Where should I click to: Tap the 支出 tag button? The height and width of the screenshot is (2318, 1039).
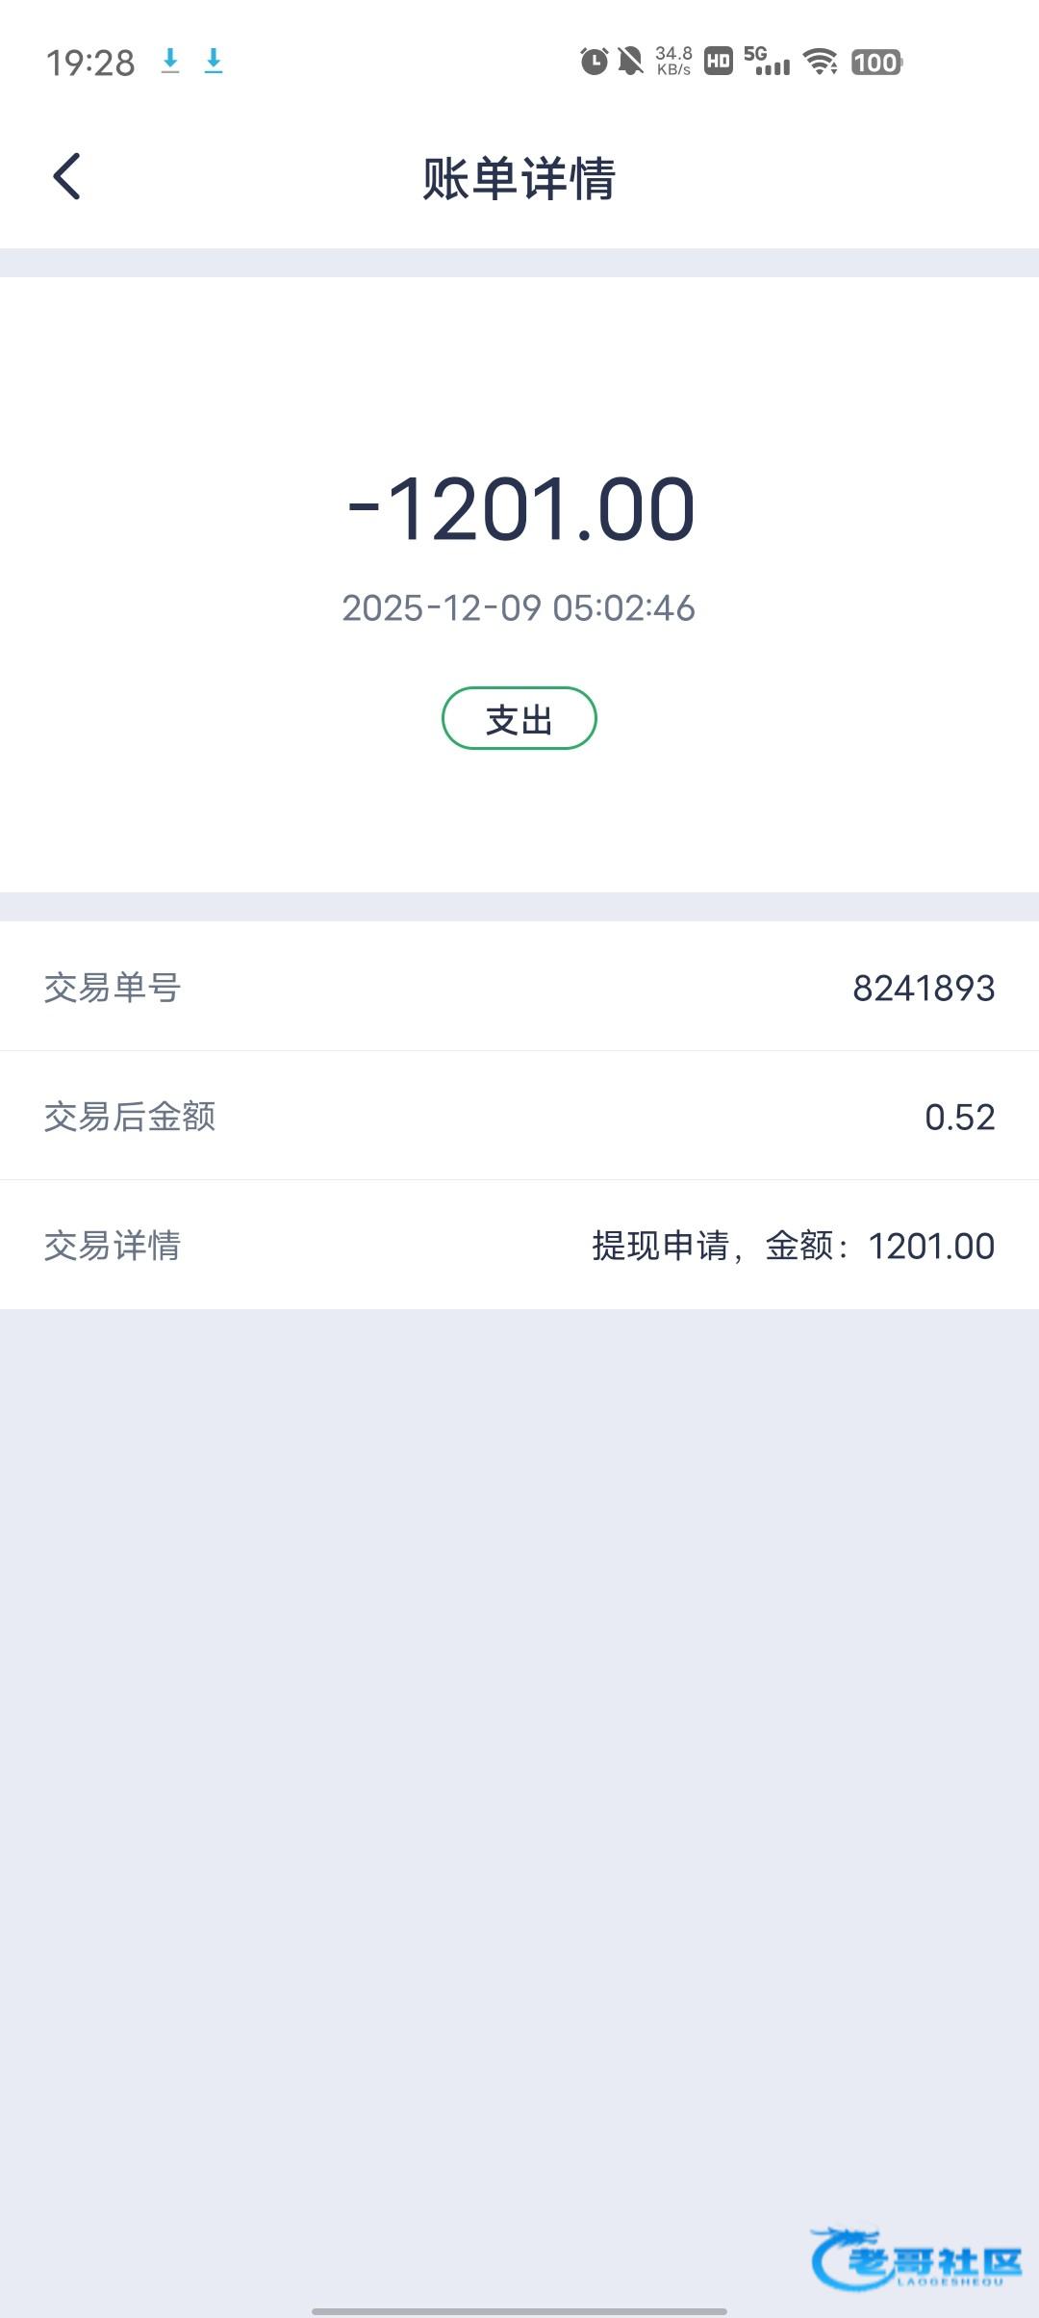[x=519, y=719]
